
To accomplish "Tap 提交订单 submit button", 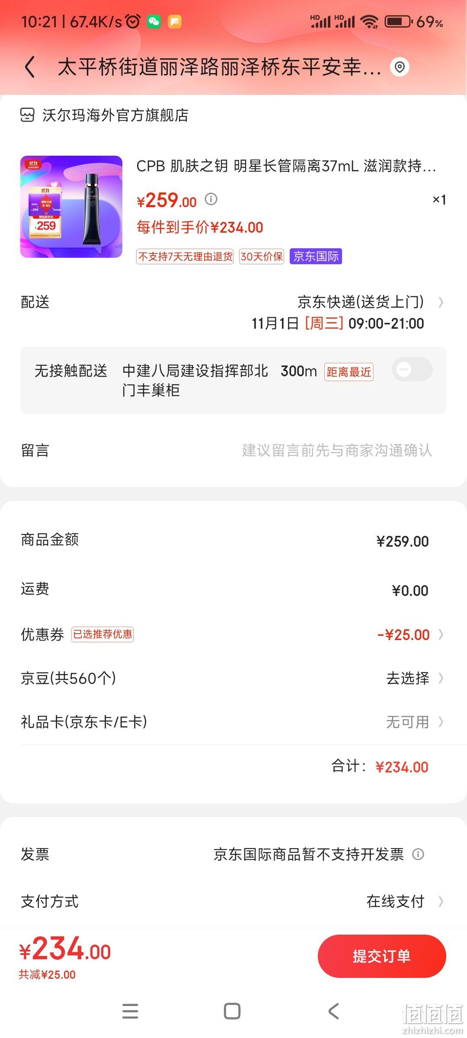I will pyautogui.click(x=382, y=956).
